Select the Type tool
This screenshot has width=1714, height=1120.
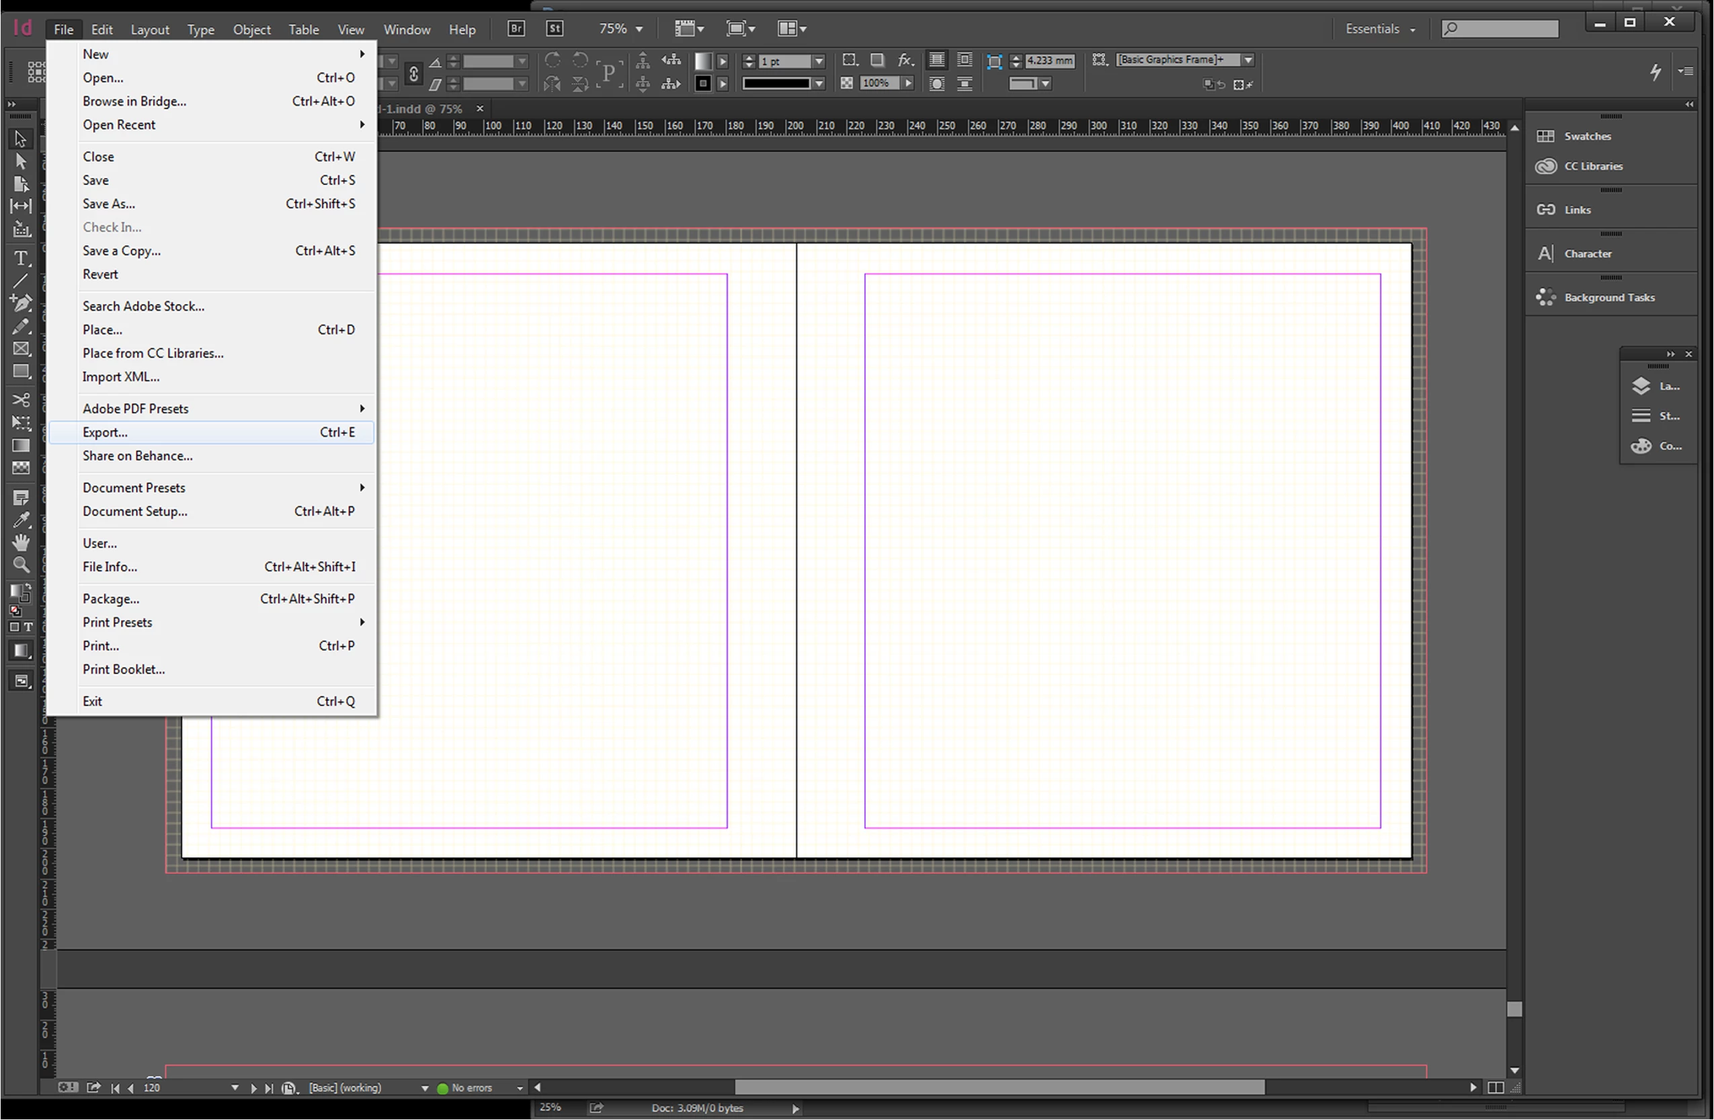click(x=21, y=258)
